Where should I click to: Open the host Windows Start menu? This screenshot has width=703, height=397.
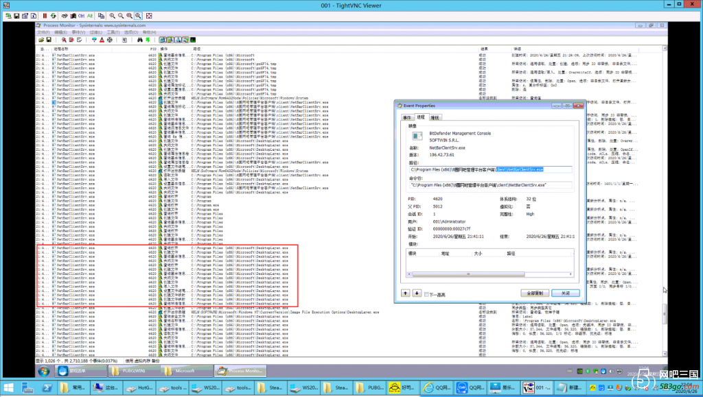click(8, 387)
